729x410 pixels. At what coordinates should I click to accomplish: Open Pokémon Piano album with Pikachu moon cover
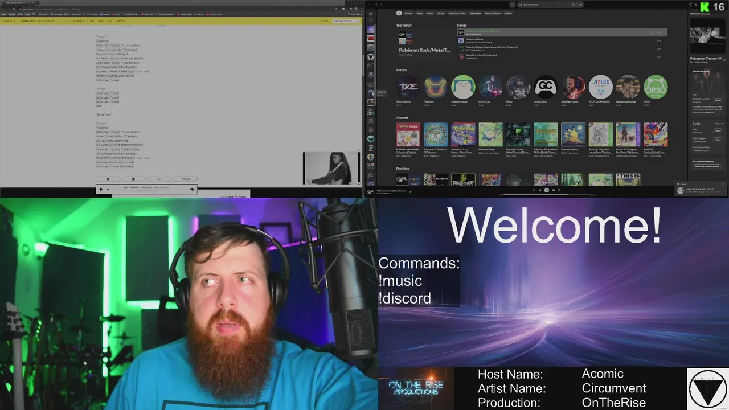[573, 134]
